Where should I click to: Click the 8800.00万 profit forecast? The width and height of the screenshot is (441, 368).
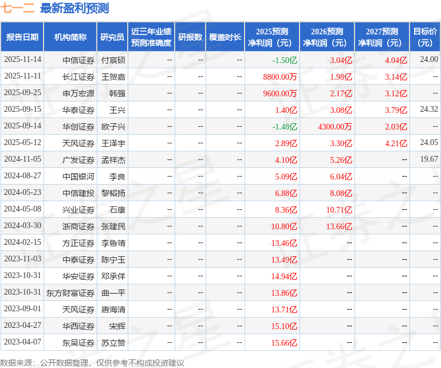280,77
